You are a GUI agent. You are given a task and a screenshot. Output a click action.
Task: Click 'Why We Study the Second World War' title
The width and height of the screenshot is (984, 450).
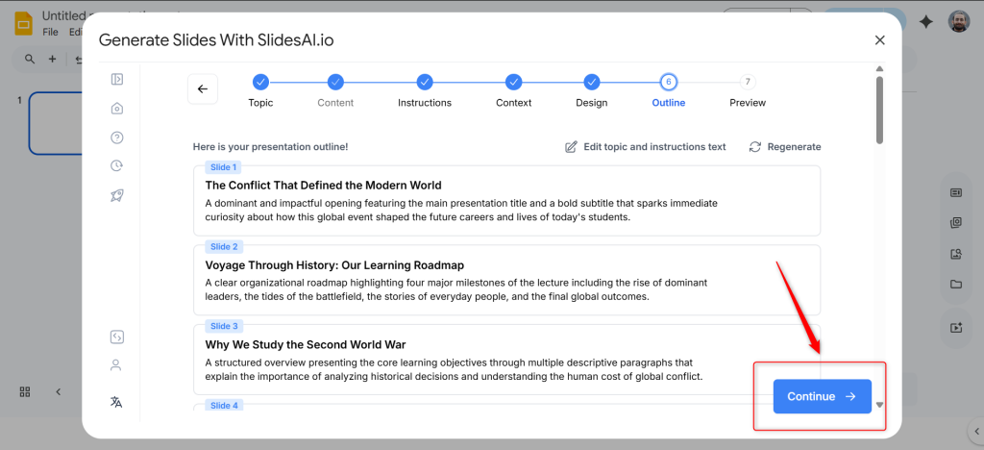306,344
